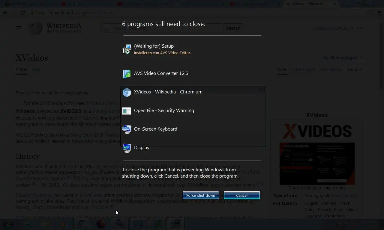Screen dimensions: 384x230
Task: Open the X Videos (film) link
Action: pos(101,103)
